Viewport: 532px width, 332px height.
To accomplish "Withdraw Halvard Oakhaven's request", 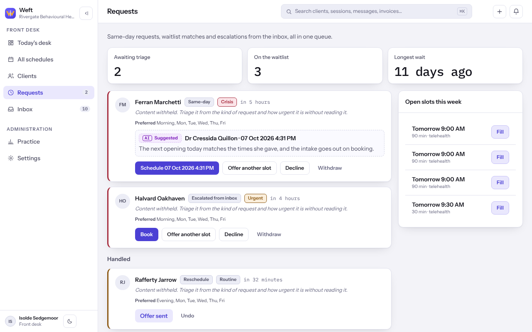I will (x=269, y=234).
